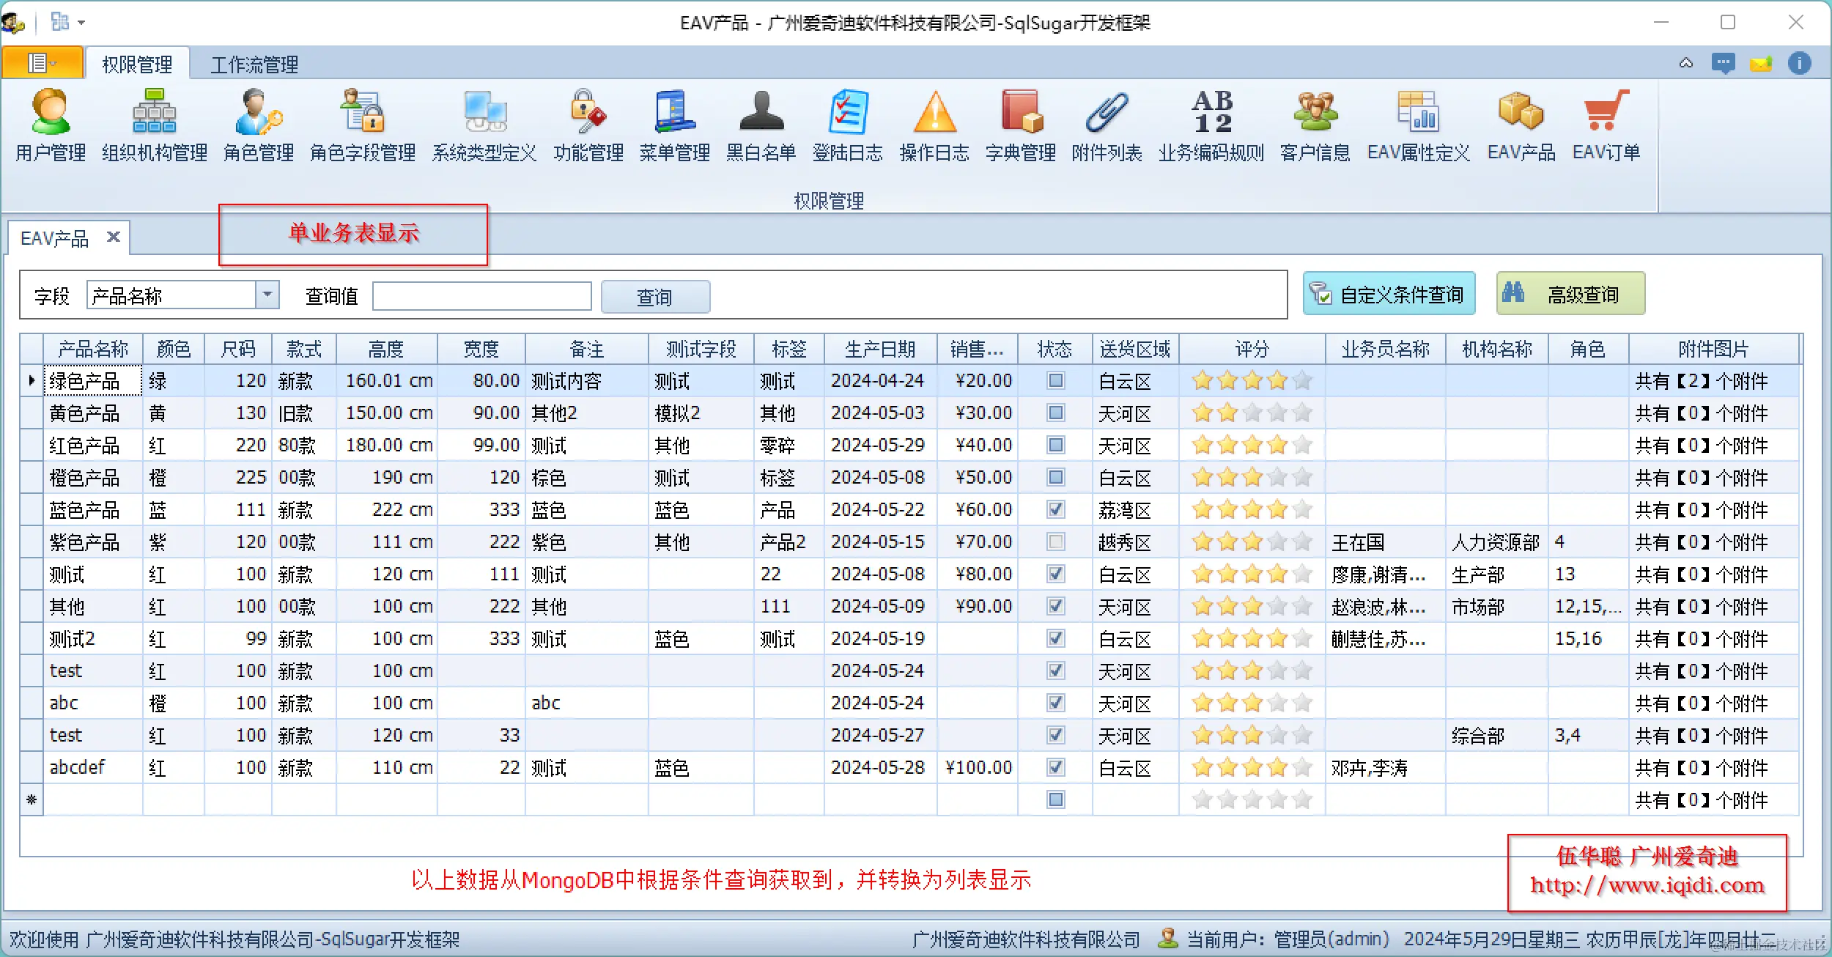Open the orange application menu dropdown
This screenshot has height=957, width=1832.
pos(43,63)
